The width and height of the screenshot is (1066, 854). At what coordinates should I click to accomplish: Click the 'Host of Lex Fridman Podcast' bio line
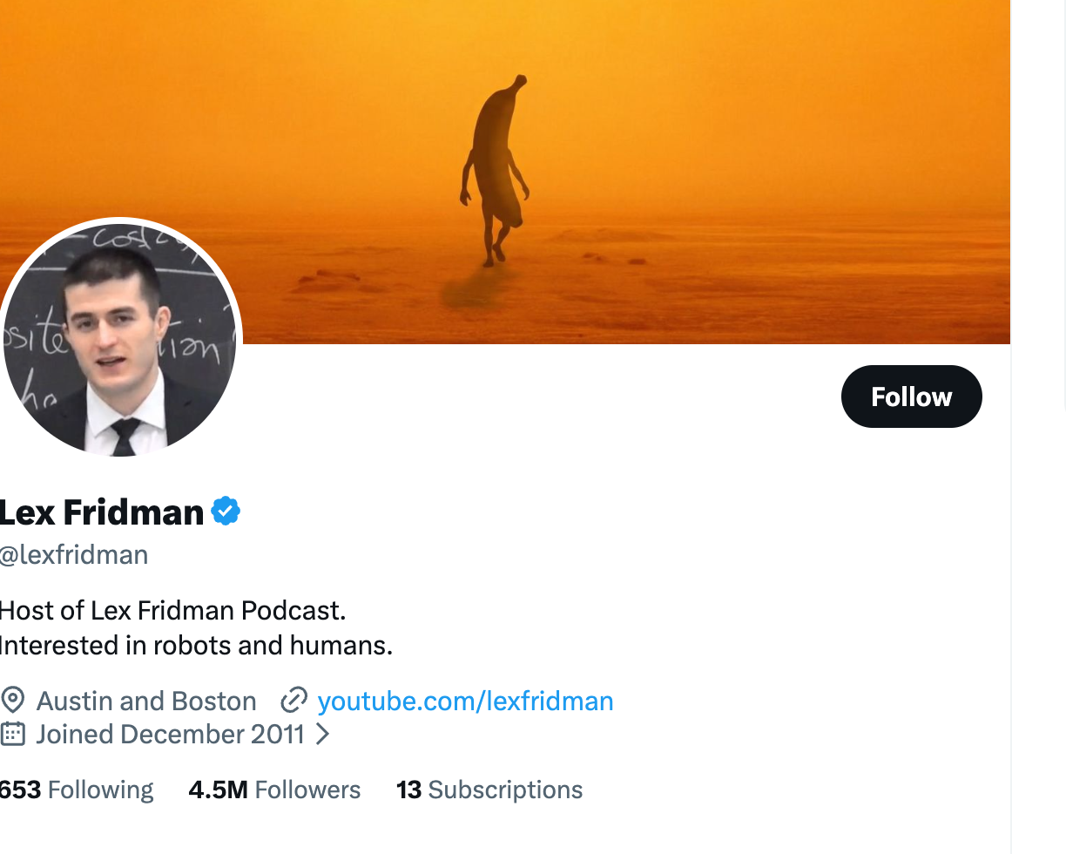(172, 610)
